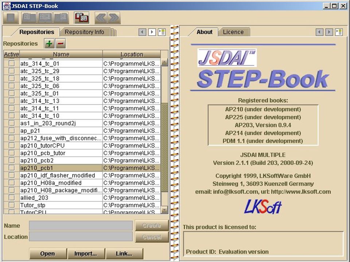Click the closed book toolbar icon
Screen dimensions: 350x262
point(11,18)
